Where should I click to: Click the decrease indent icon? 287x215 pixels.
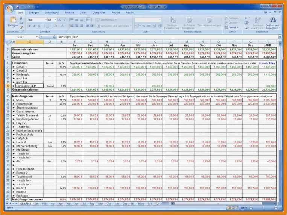pyautogui.click(x=88, y=26)
